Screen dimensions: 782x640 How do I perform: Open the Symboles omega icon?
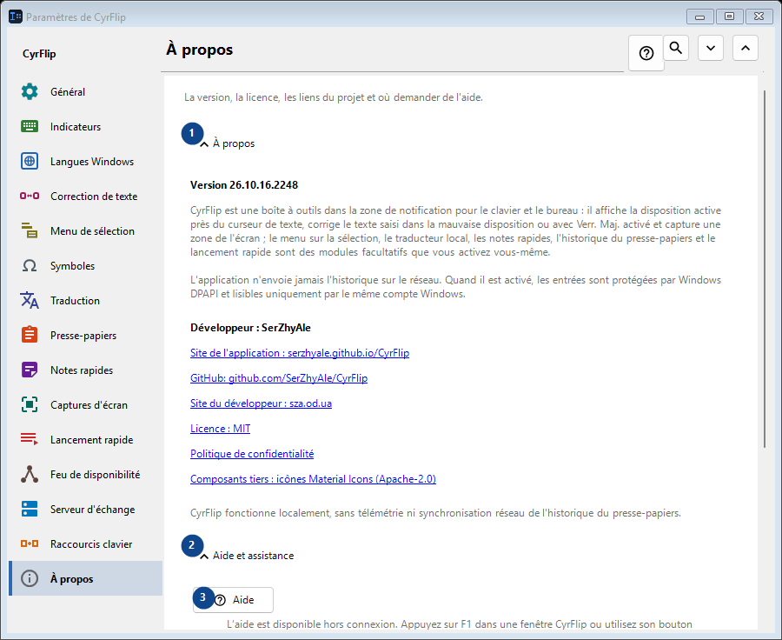(30, 265)
